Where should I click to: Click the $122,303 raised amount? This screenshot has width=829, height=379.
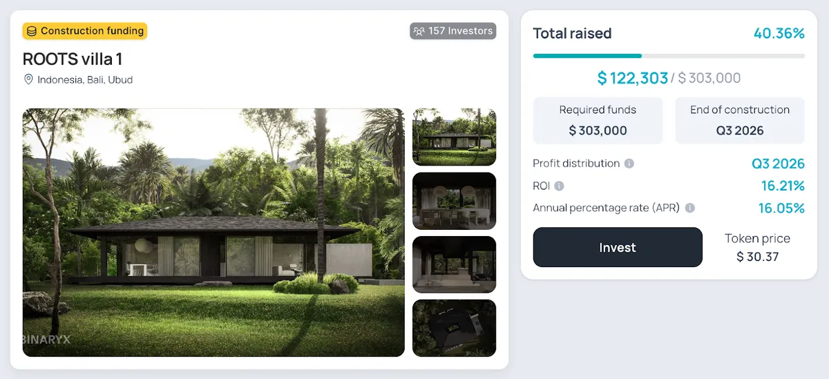633,78
